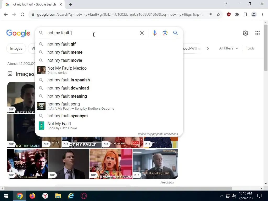Select suggestion 'not my fault movie'
The image size is (268, 201).
109,60
